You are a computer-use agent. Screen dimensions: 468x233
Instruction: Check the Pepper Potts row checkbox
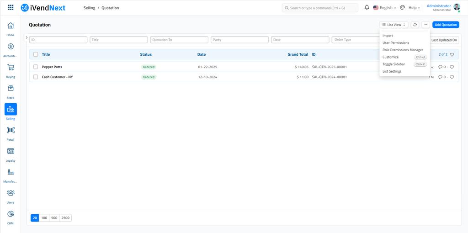pos(36,67)
